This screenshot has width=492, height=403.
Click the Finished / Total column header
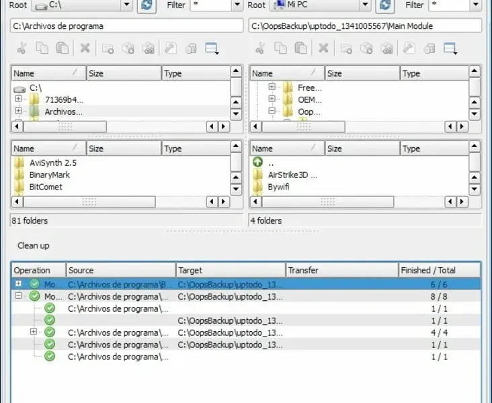click(440, 270)
